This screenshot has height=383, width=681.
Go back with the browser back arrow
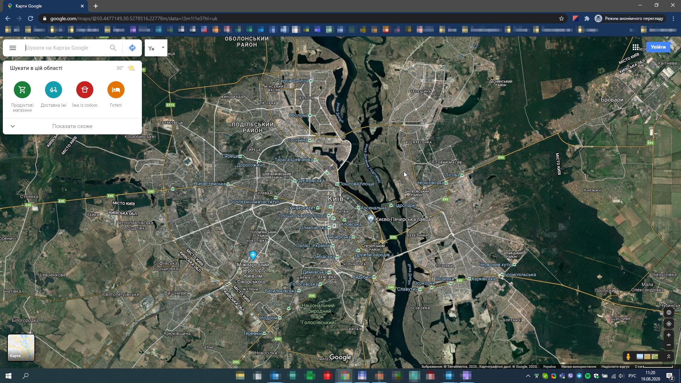pyautogui.click(x=8, y=18)
